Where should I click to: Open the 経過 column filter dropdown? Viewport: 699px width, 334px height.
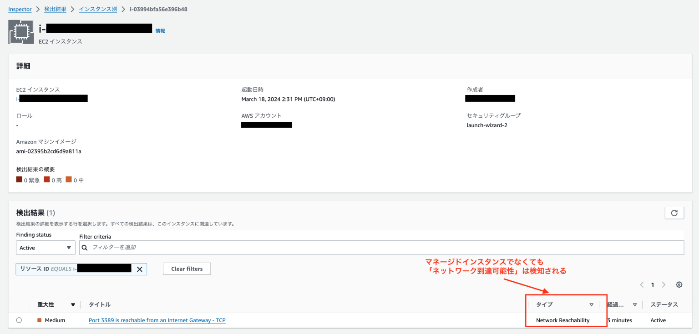coord(635,304)
